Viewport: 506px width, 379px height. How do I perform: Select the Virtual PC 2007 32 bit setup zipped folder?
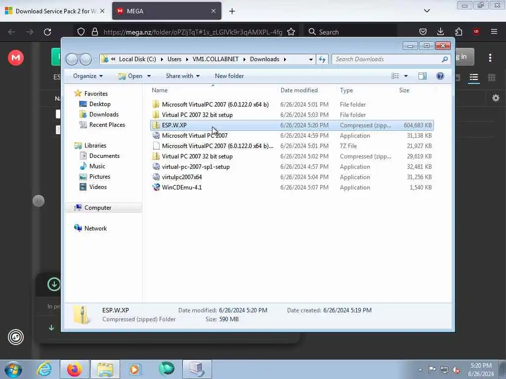pyautogui.click(x=292, y=156)
